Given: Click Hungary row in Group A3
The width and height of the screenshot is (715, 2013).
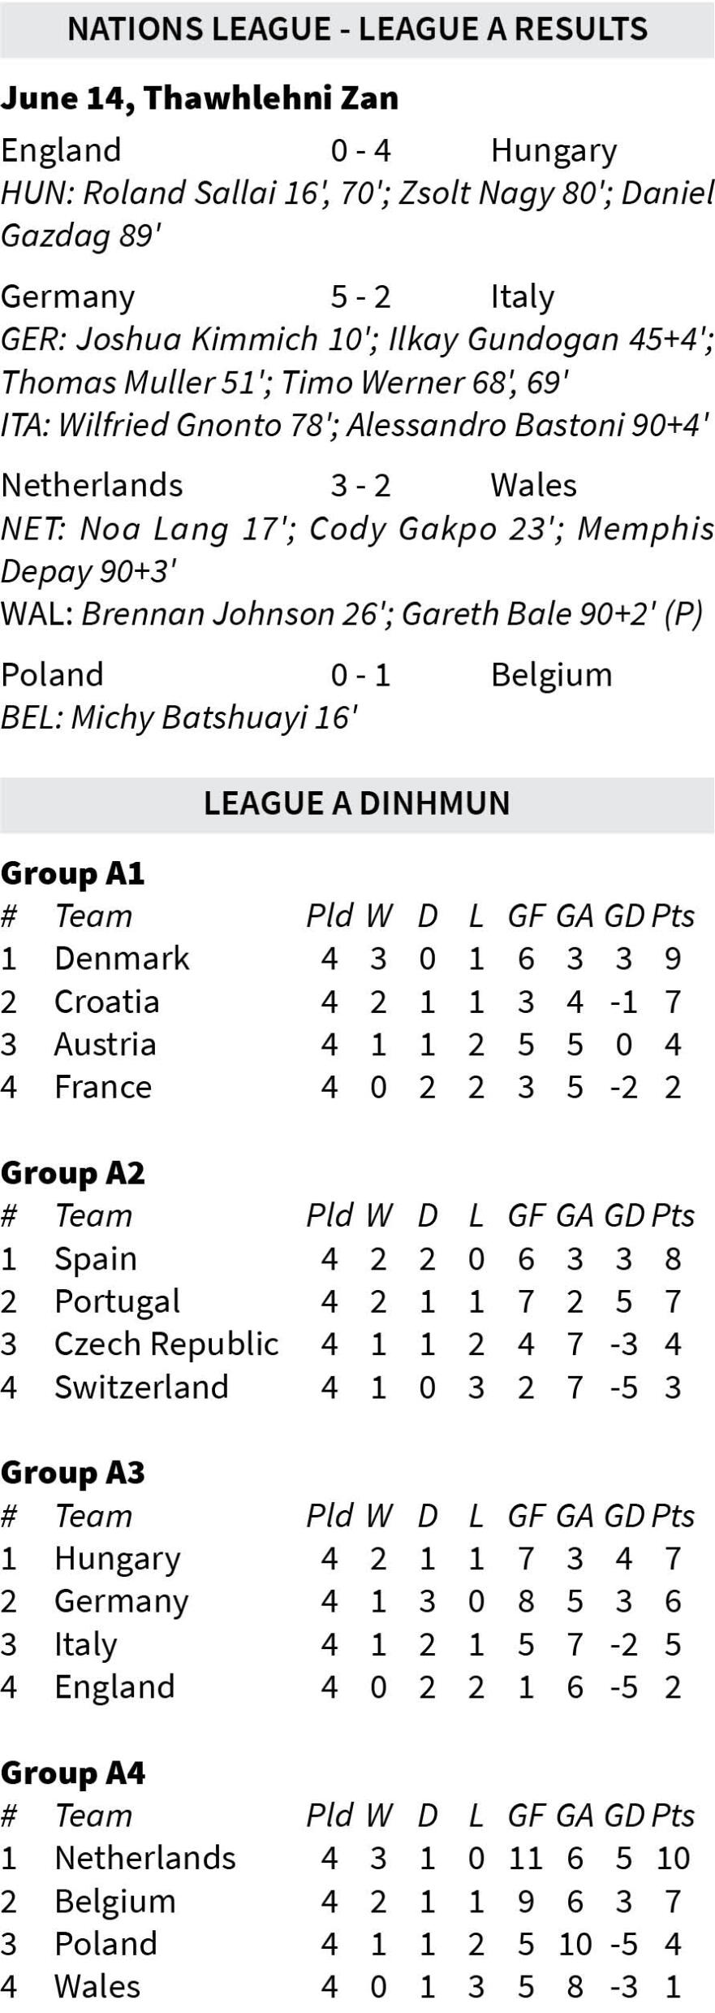Looking at the screenshot, I should [347, 1558].
